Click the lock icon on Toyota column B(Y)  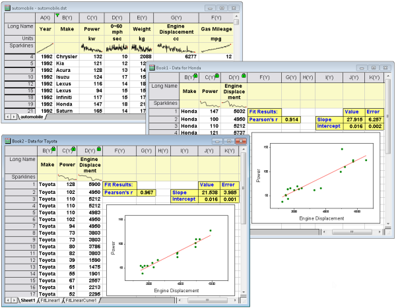[53, 149]
